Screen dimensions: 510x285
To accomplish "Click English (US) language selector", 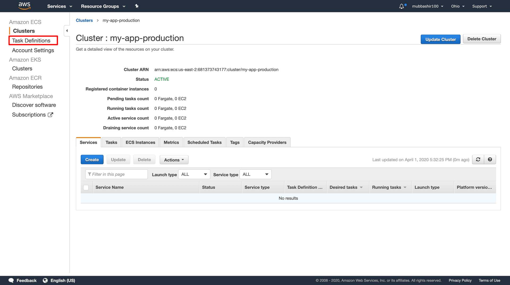I will [x=63, y=280].
